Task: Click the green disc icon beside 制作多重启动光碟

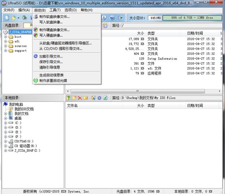Action: pyautogui.click(x=36, y=80)
